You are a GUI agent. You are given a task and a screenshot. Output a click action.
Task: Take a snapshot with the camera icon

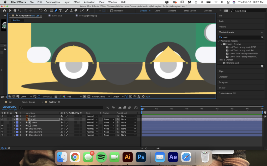(x=56, y=96)
